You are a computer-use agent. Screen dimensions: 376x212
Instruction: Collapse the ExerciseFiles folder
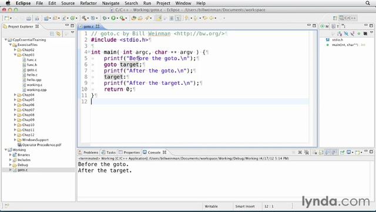(x=11, y=45)
